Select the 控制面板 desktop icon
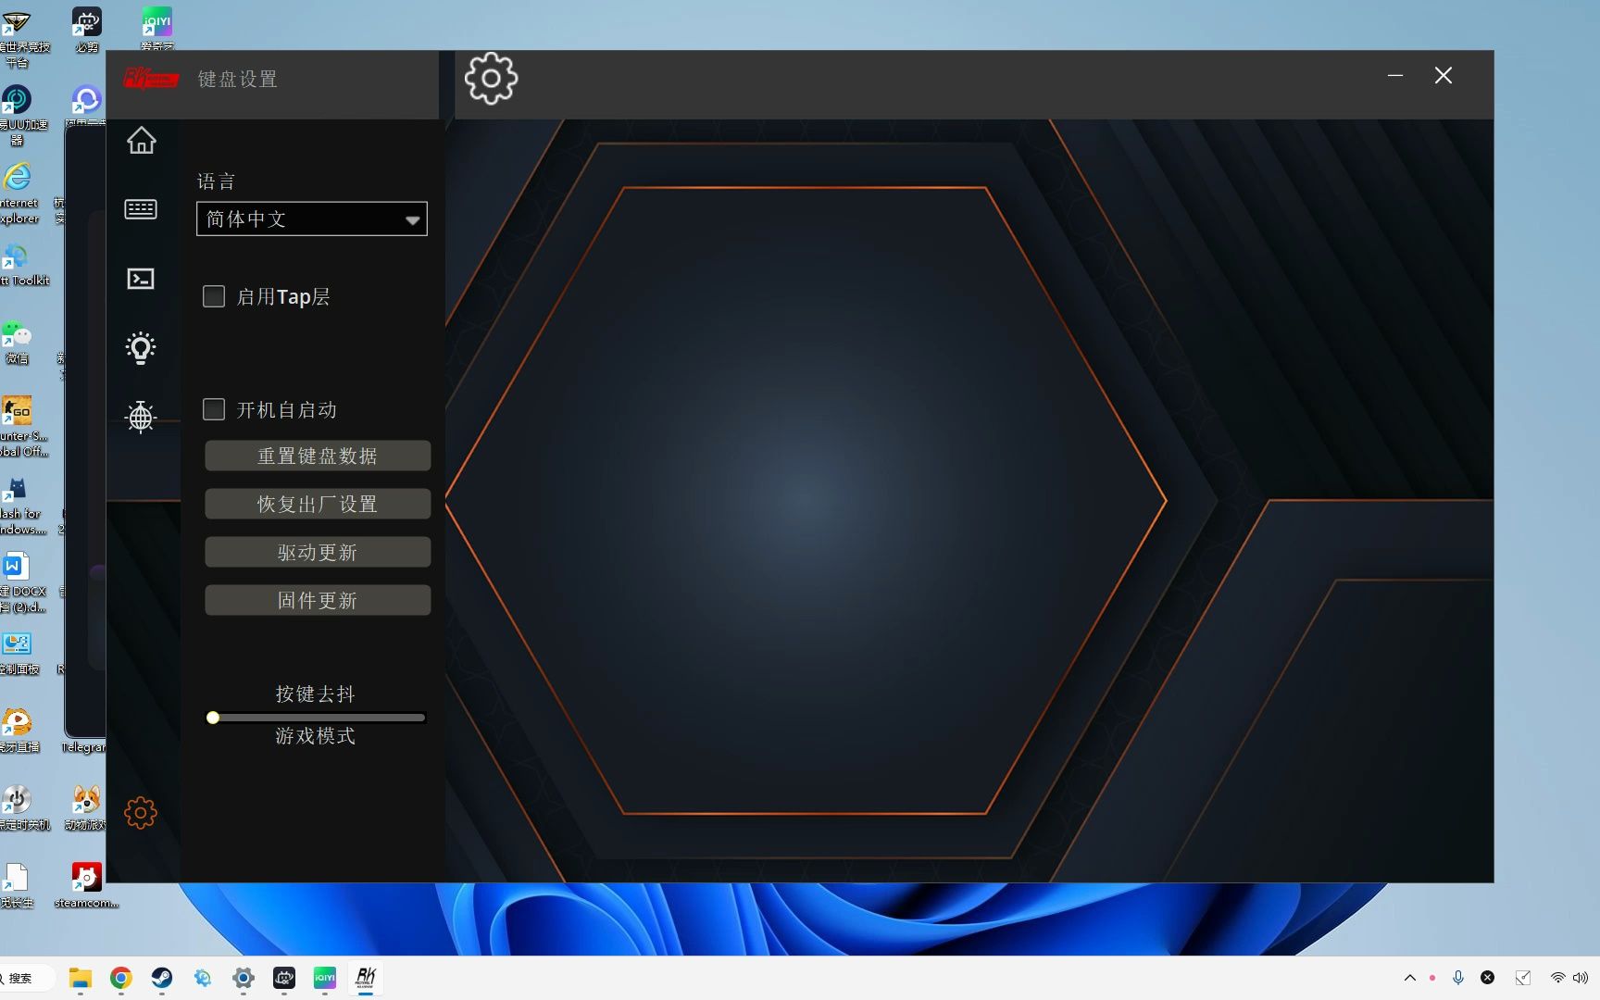 click(19, 653)
